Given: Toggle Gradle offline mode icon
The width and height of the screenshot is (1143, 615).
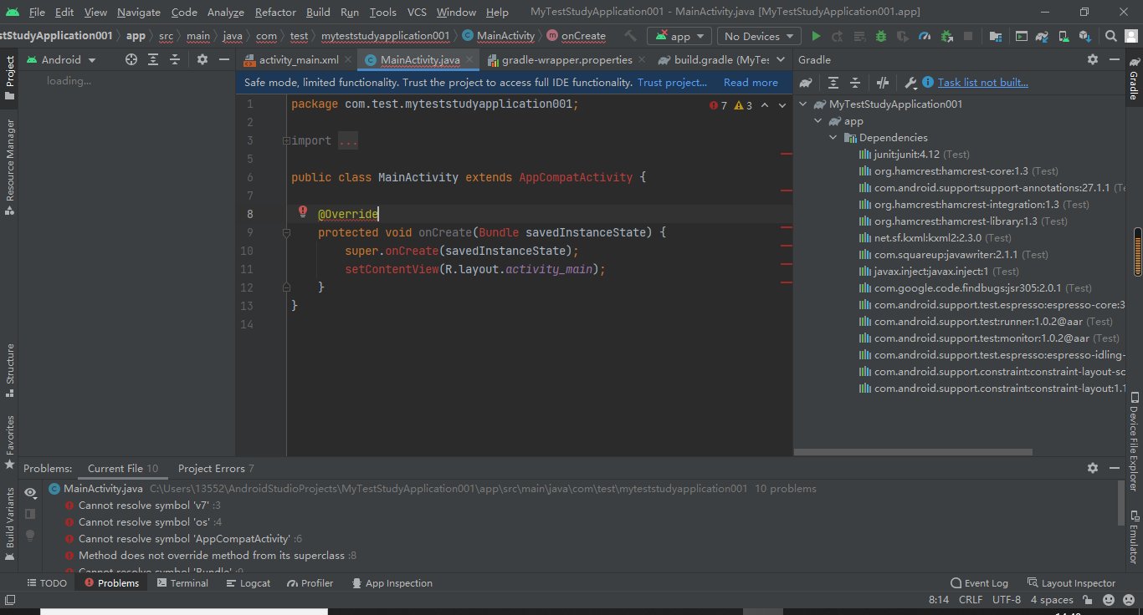Looking at the screenshot, I should (x=883, y=82).
